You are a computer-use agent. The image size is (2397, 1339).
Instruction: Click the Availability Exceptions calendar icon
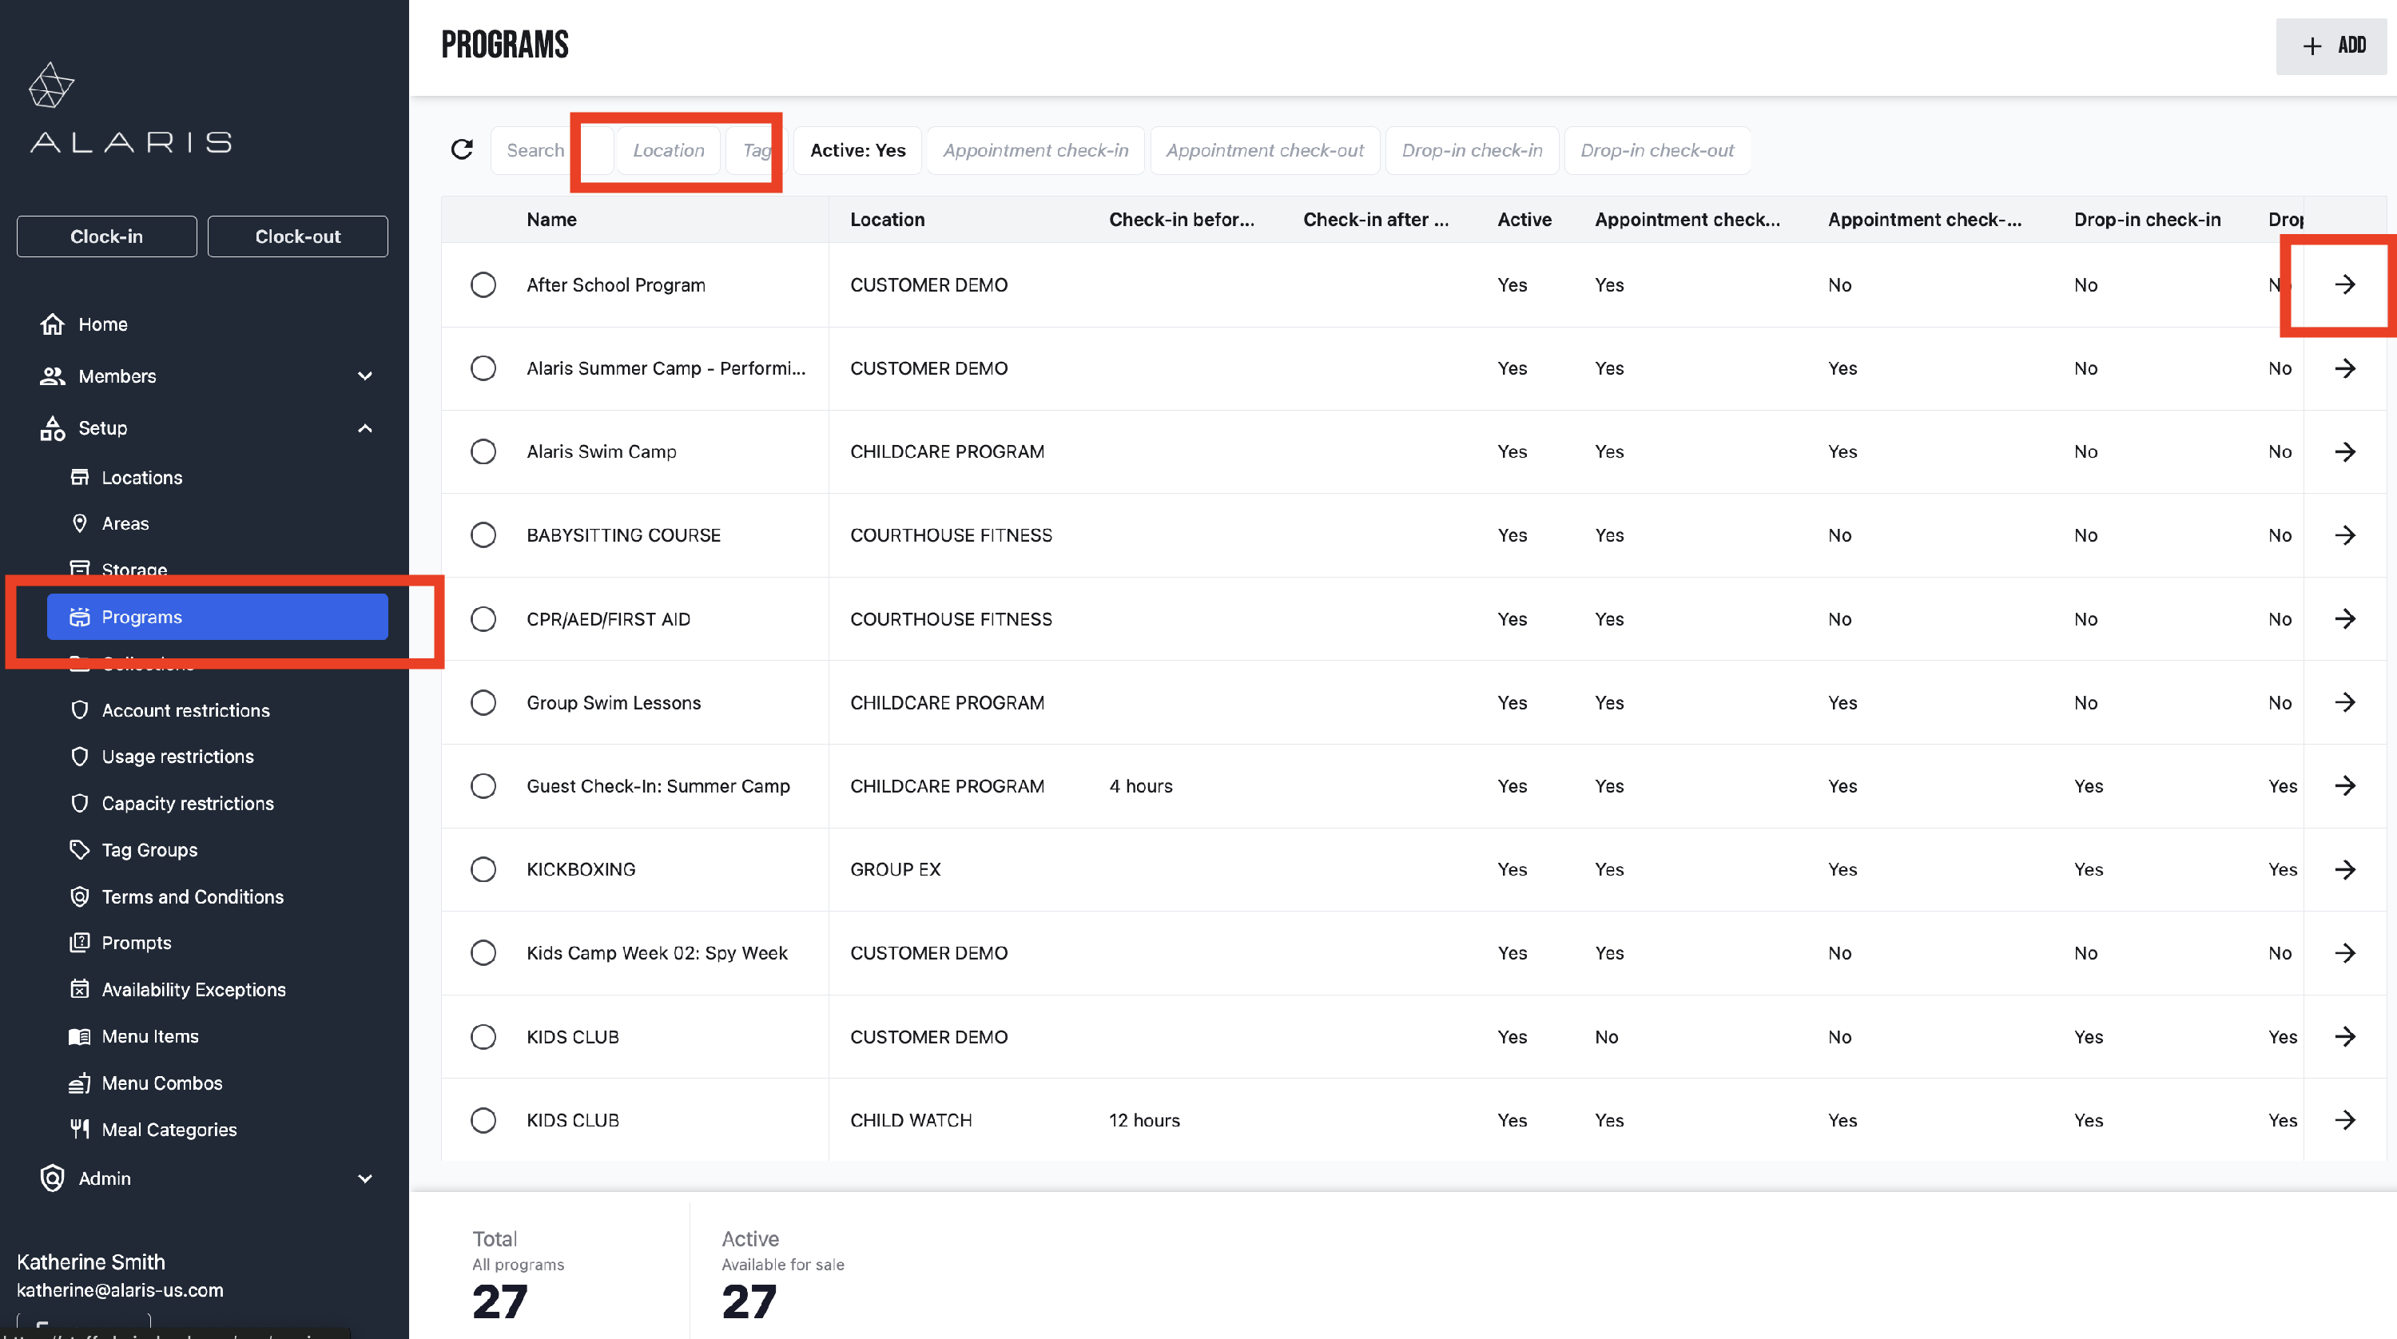[80, 989]
